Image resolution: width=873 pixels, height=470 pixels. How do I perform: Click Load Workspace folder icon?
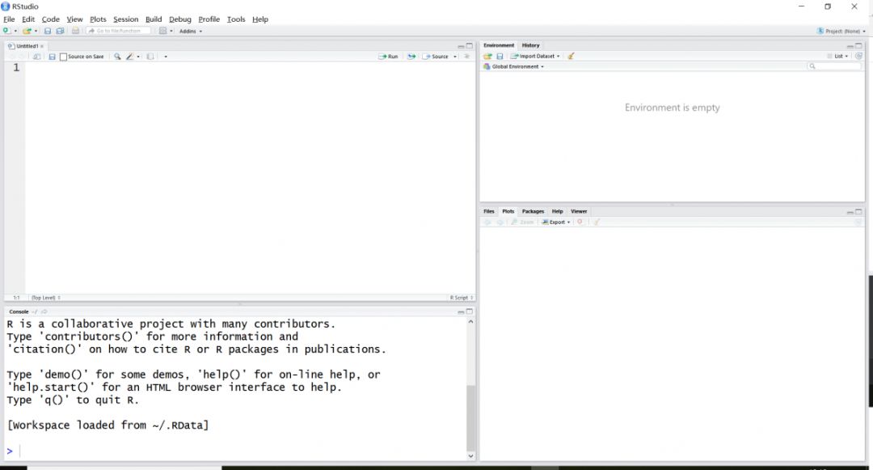[x=487, y=57]
